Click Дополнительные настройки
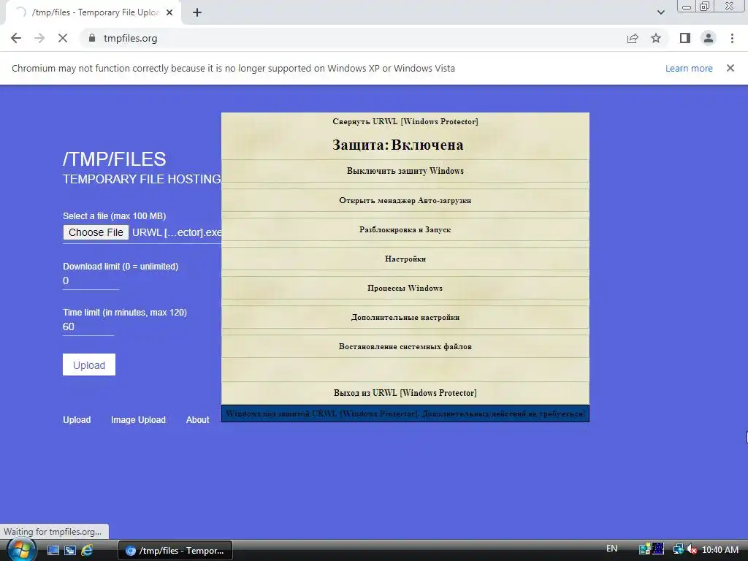This screenshot has width=748, height=561. pos(405,317)
